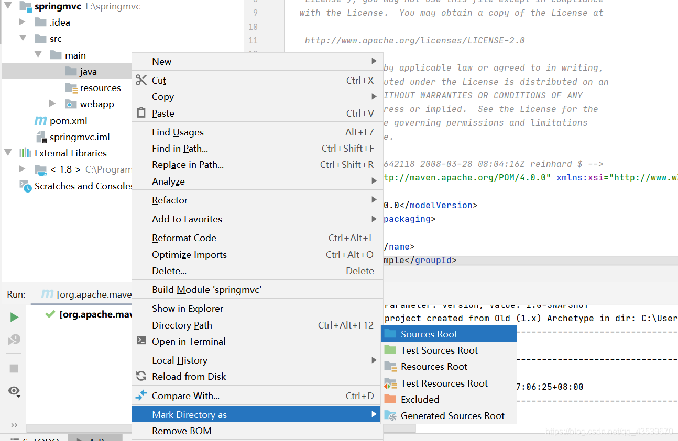The image size is (678, 441).
Task: Select springmvc.iml file name in tree
Action: pyautogui.click(x=80, y=137)
